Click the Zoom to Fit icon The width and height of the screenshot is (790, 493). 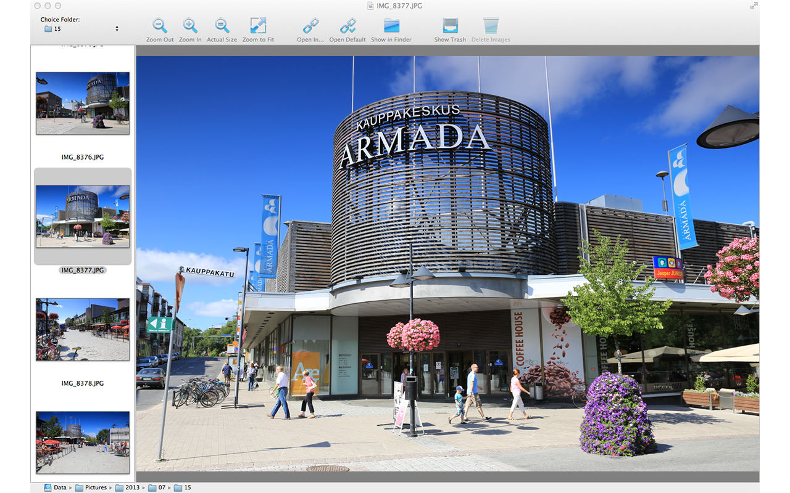coord(258,26)
